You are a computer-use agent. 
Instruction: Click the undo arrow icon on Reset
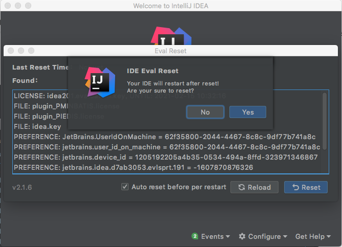click(295, 187)
